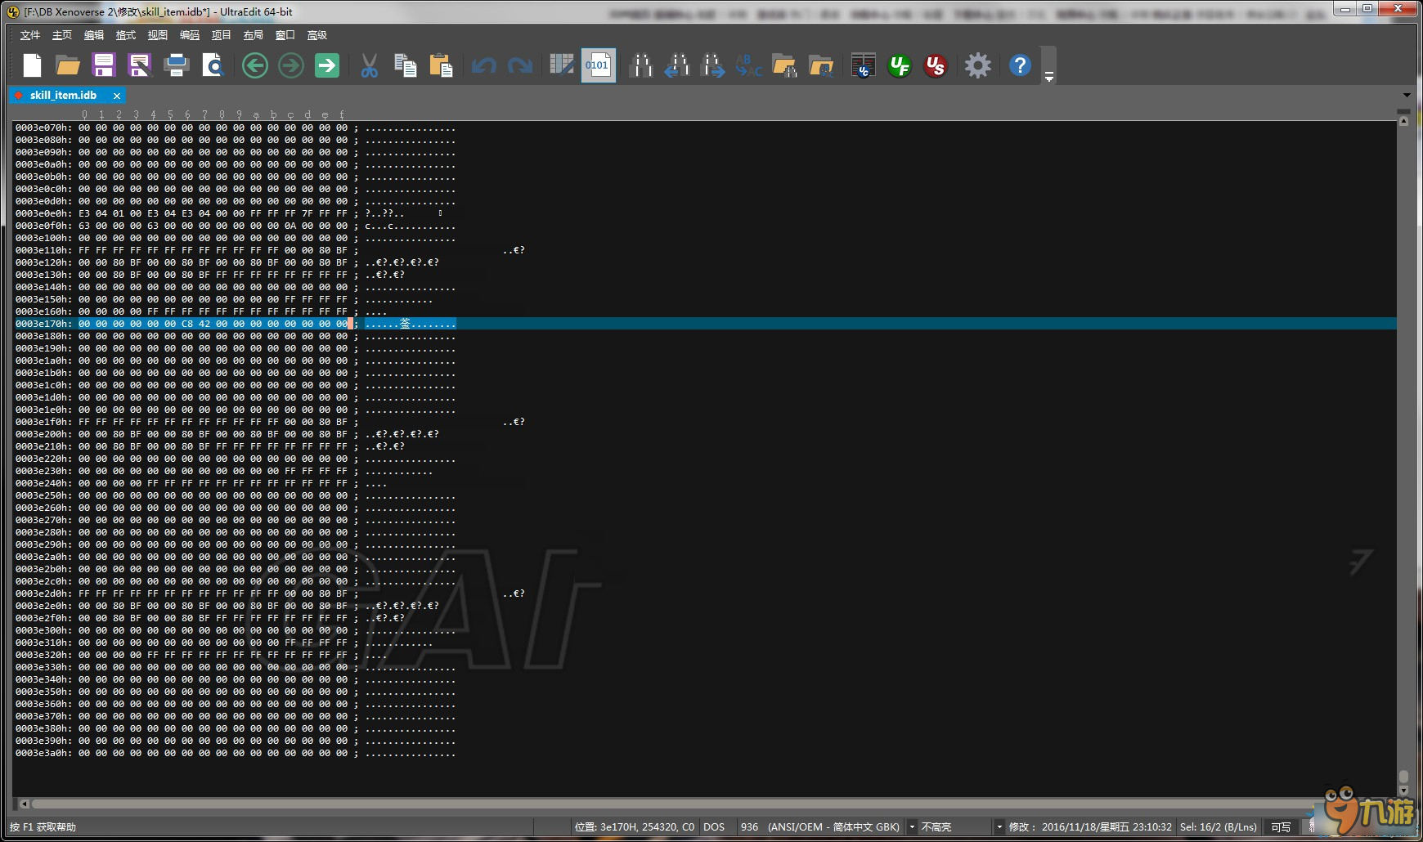Open the 布局 menu
Screen dimensions: 1423x842
click(x=254, y=35)
